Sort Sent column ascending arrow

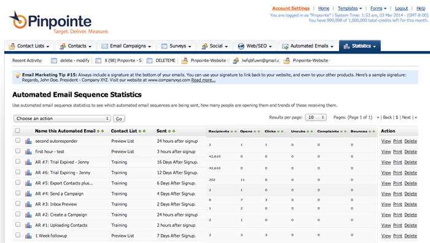170,131
